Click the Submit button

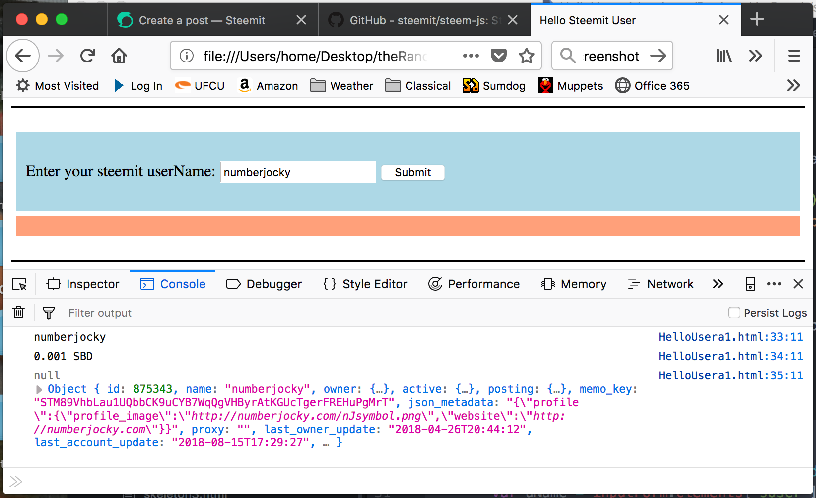(x=412, y=172)
